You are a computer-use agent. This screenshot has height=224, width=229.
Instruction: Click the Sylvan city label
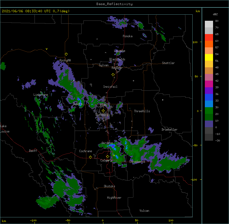(104, 65)
